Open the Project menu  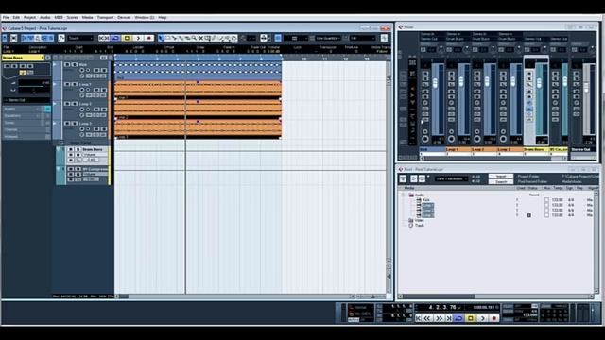pos(29,17)
